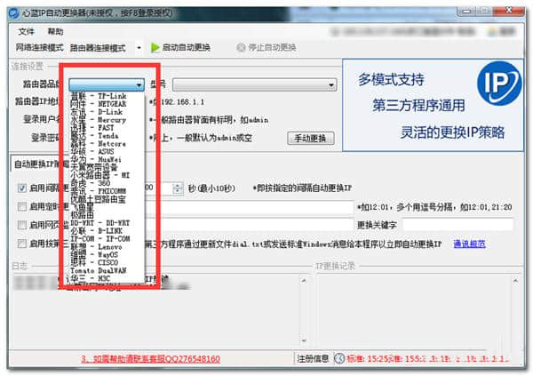This screenshot has width=533, height=376.
Task: Pick 奇虎 - 360 entry
Action: [91, 183]
